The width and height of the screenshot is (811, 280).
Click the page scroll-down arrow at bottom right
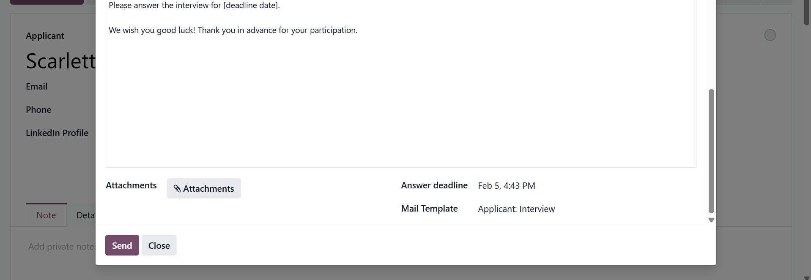pos(806,277)
